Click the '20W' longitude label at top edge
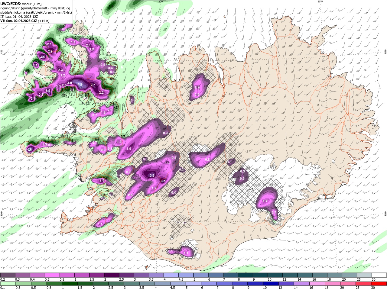The width and height of the screenshot is (387, 290). tap(161, 2)
